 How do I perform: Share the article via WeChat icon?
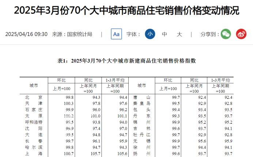tap(226, 34)
